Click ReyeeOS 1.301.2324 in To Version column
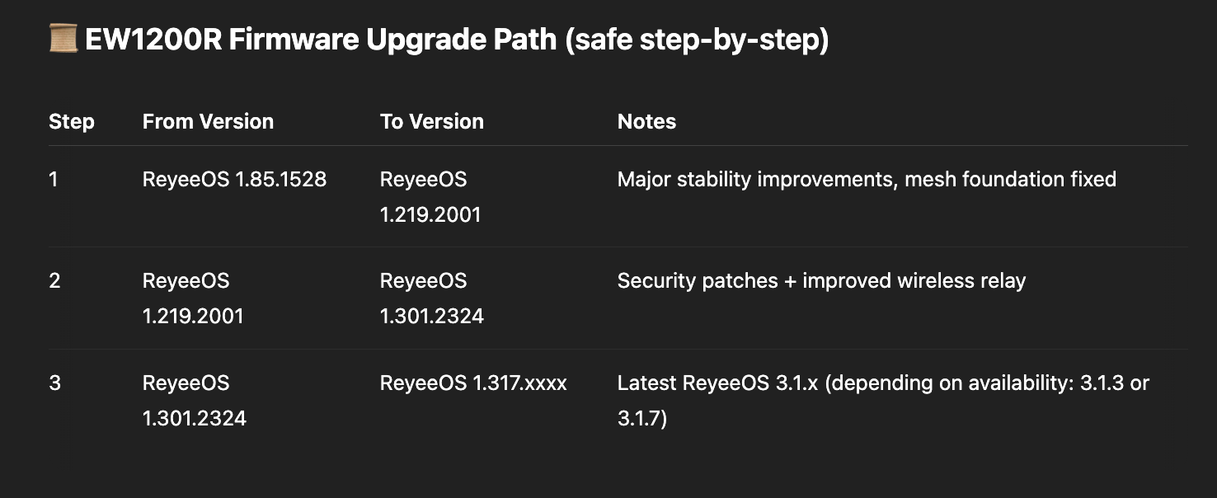 pos(432,298)
